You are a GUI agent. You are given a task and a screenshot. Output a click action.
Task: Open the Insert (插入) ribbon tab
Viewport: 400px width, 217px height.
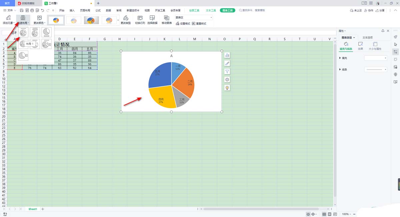[72, 10]
